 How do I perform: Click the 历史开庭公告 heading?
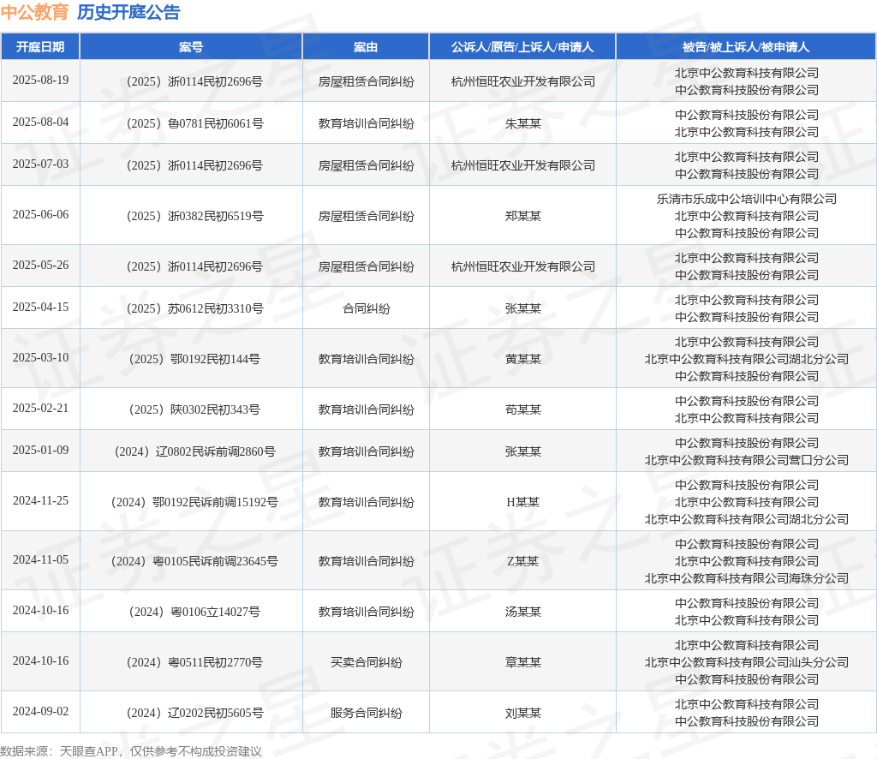point(128,12)
